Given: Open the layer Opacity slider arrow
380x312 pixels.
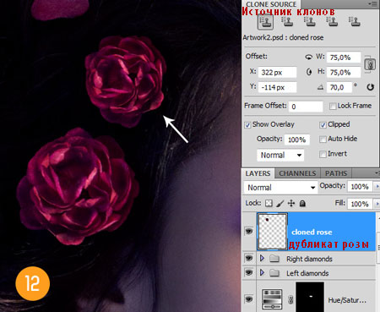Looking at the screenshot, I should [377, 186].
